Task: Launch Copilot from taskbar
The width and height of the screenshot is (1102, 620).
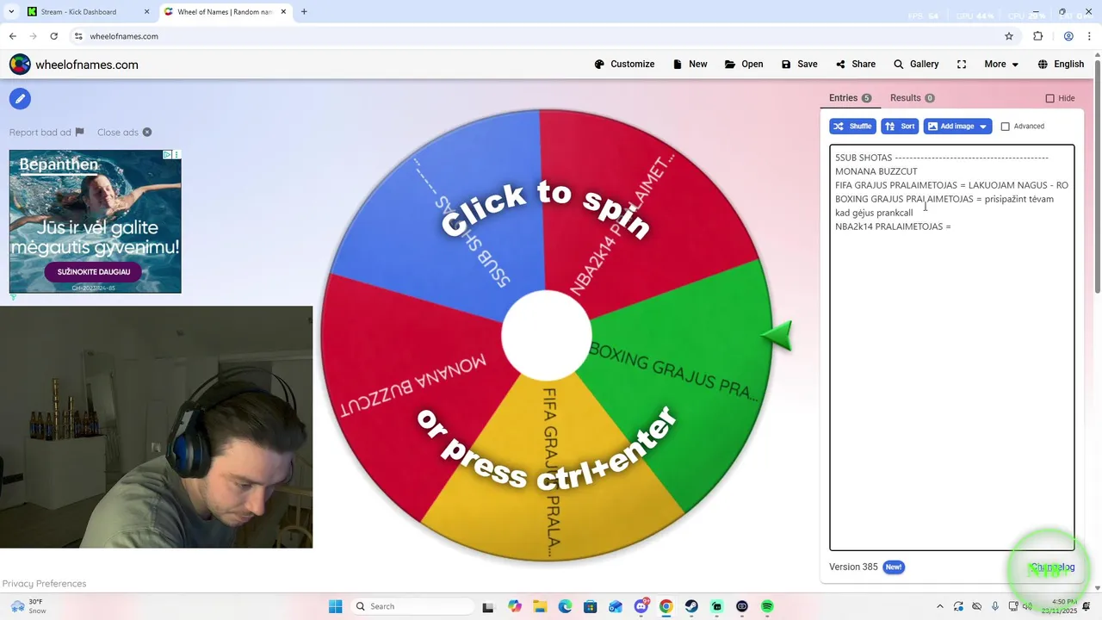Action: tap(515, 606)
